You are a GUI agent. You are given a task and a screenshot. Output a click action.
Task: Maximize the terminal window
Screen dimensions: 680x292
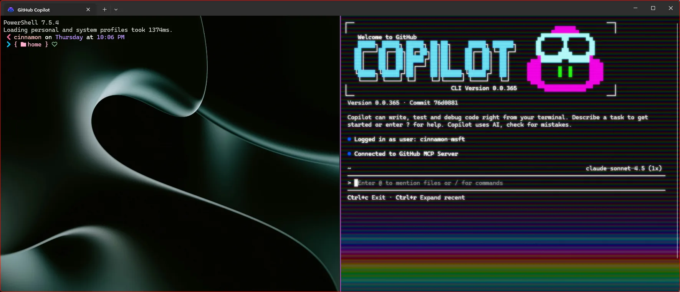(653, 8)
